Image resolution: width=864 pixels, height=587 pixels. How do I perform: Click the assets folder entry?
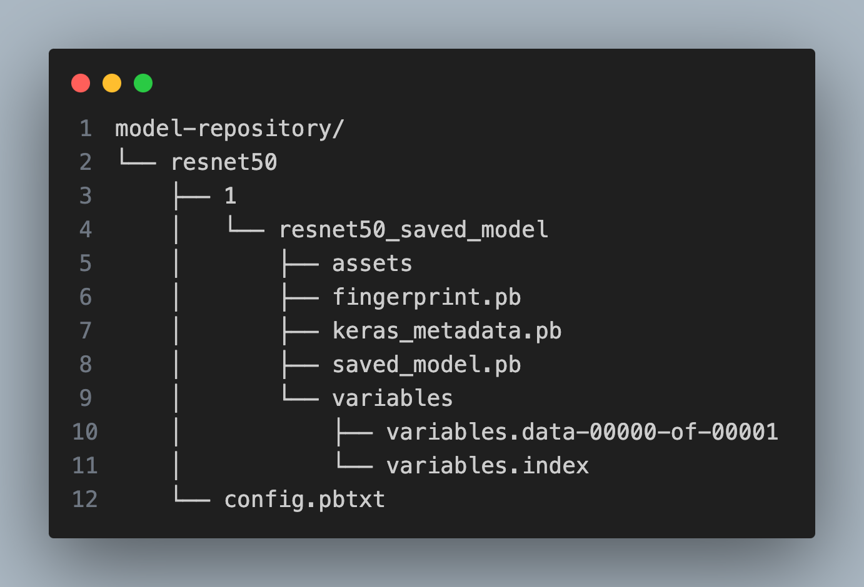[372, 264]
